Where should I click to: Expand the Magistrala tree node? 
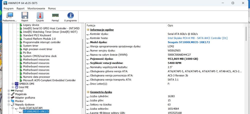(x=9, y=94)
